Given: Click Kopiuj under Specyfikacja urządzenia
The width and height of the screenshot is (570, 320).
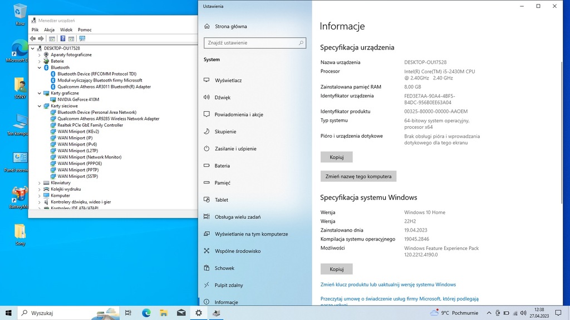Looking at the screenshot, I should pos(337,157).
